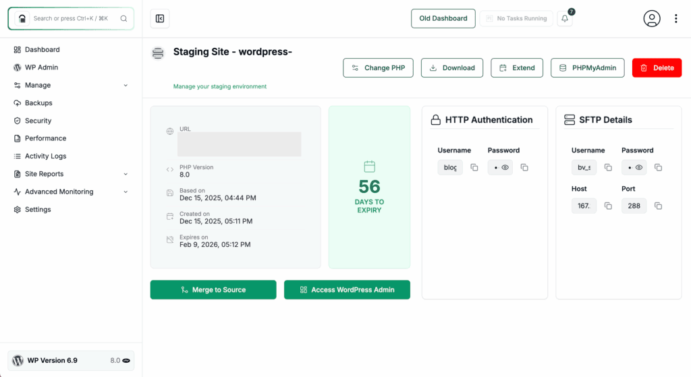Click the Dashboard grid icon in sidebar
Screen dimensions: 691x377
click(17, 50)
